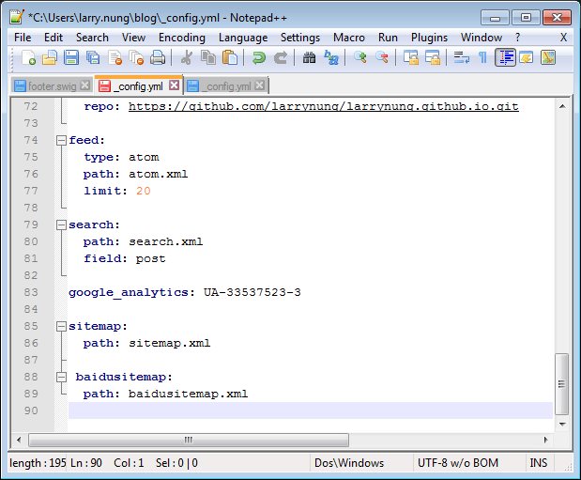The height and width of the screenshot is (480, 581).
Task: Save all files toolbar icon
Action: [x=93, y=58]
